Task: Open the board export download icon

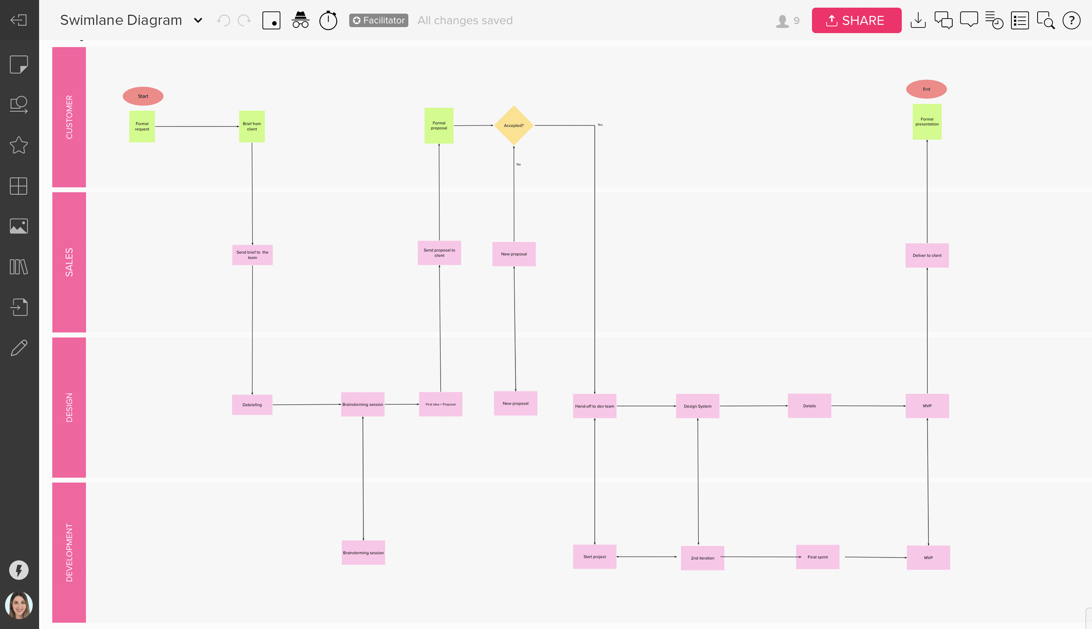Action: [x=918, y=20]
